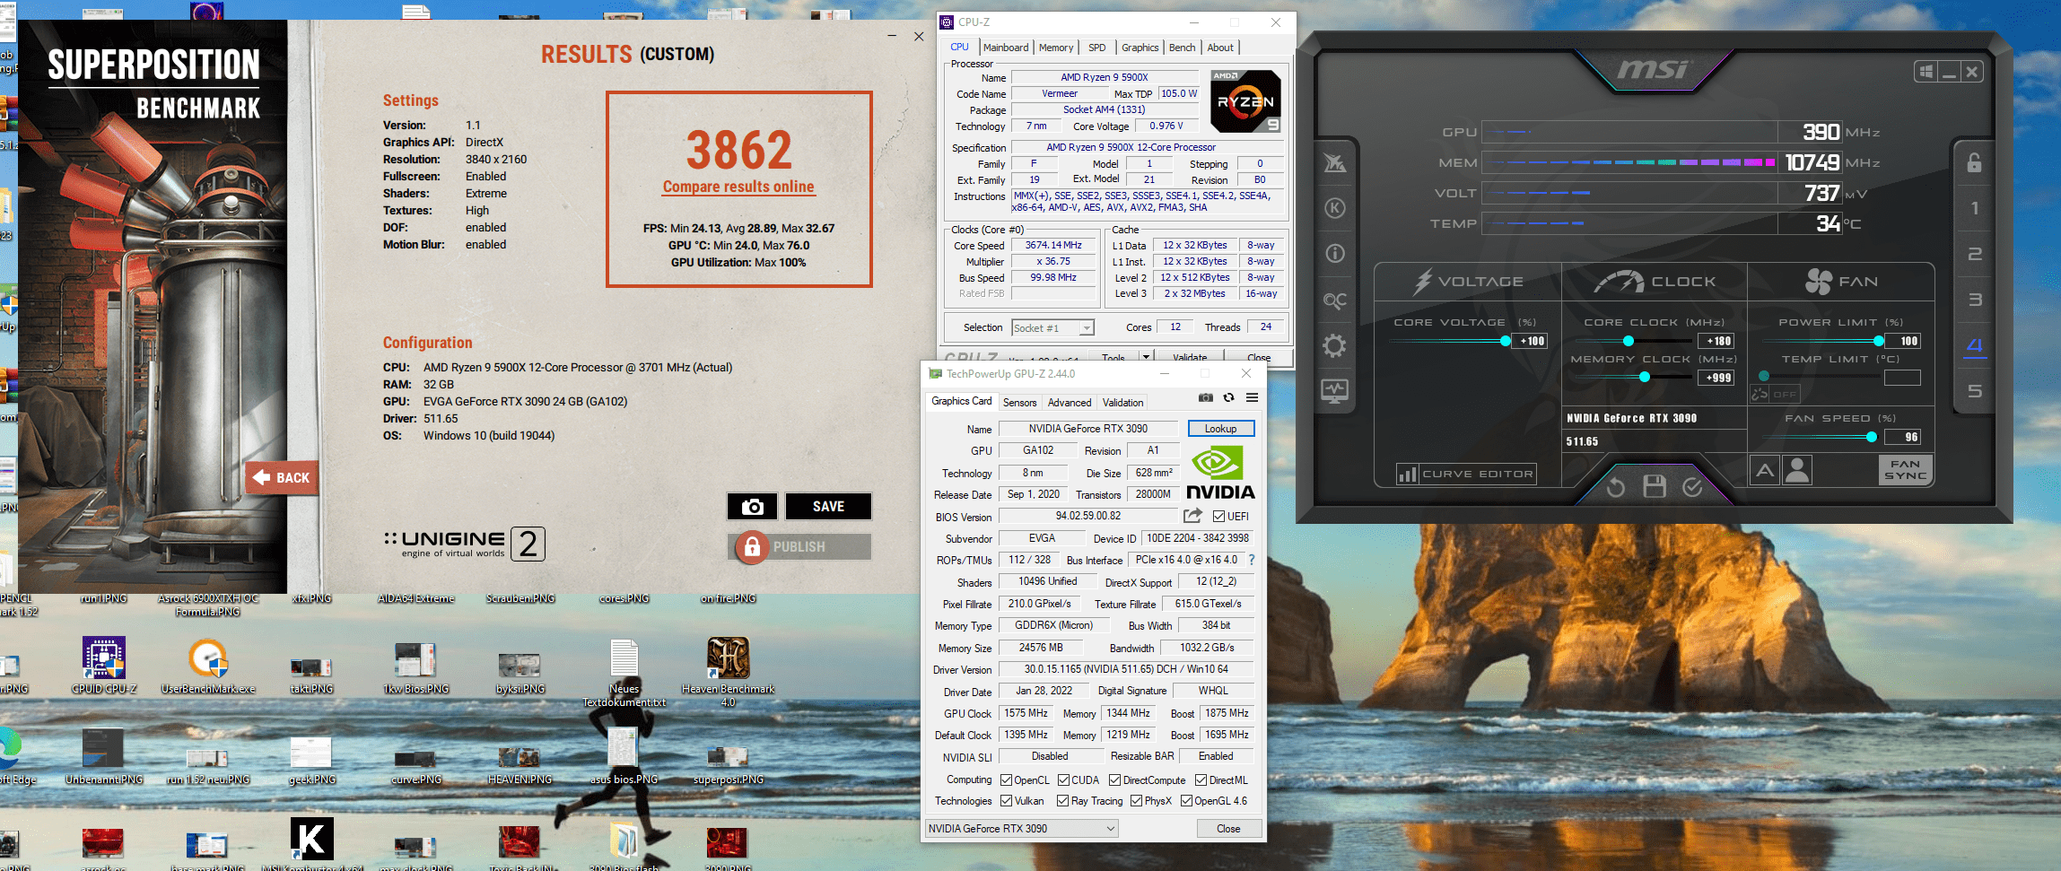2061x871 pixels.
Task: Refresh GPU-Z data icon
Action: point(1229,398)
